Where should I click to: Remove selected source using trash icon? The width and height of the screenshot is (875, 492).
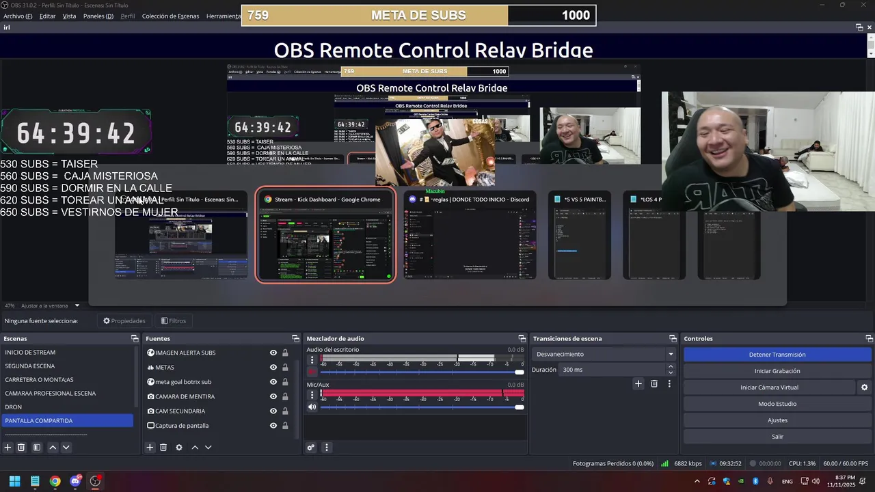point(163,448)
